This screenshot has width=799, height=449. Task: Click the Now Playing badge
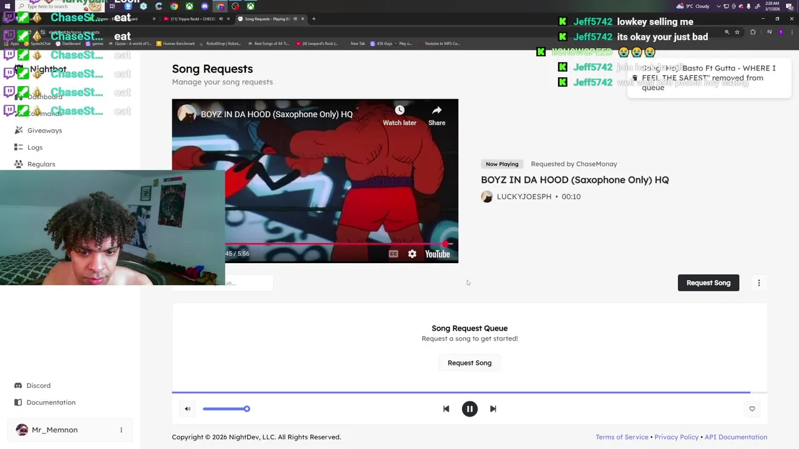[502, 164]
